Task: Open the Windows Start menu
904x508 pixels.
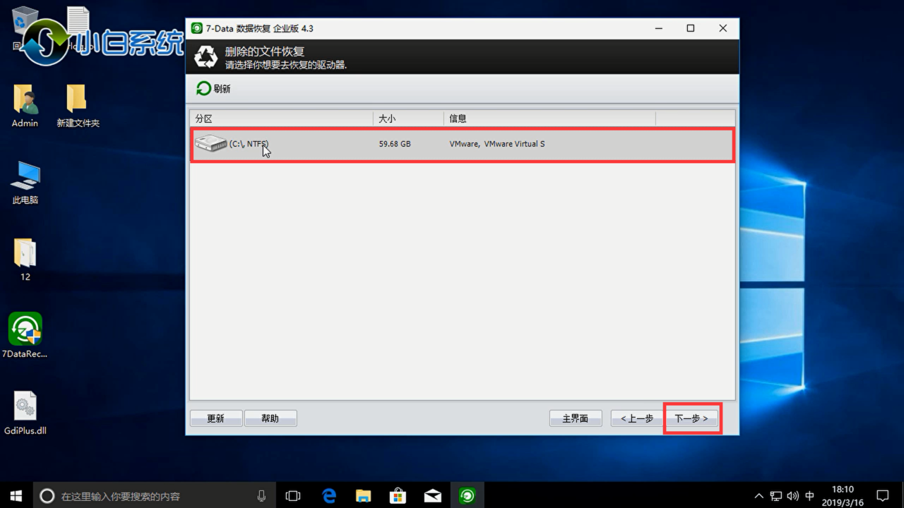Action: [x=16, y=496]
